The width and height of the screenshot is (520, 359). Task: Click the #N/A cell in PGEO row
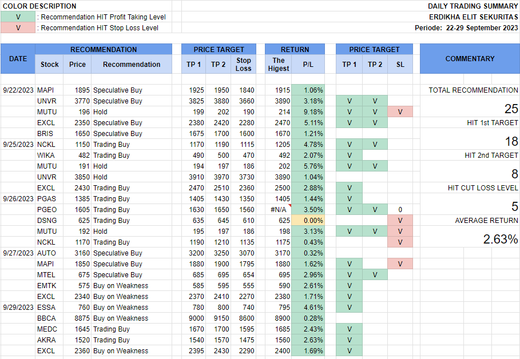279,210
